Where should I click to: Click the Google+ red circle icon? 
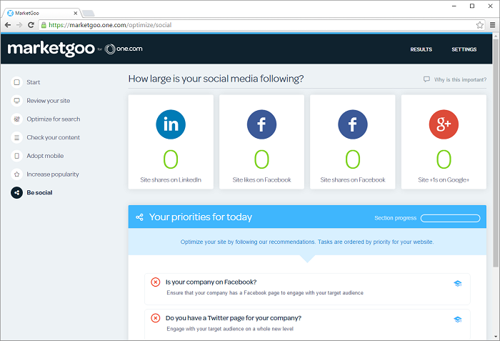pyautogui.click(x=444, y=124)
